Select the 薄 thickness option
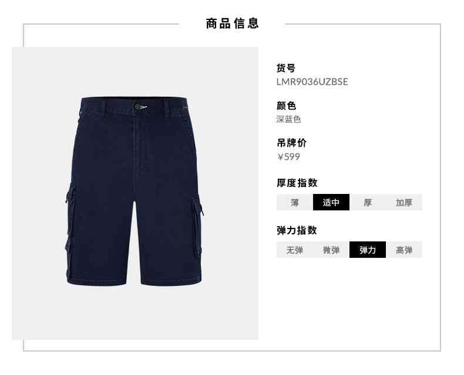Viewport: 464px width, 375px height. 294,202
